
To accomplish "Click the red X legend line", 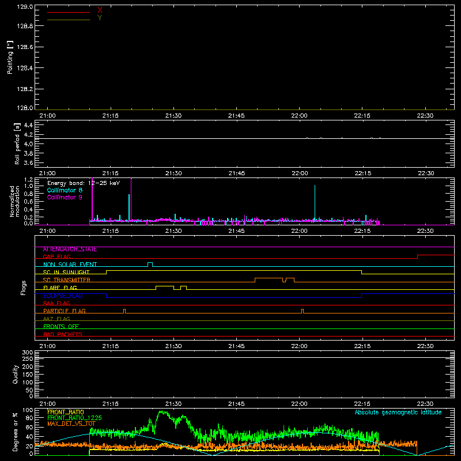I will (69, 12).
